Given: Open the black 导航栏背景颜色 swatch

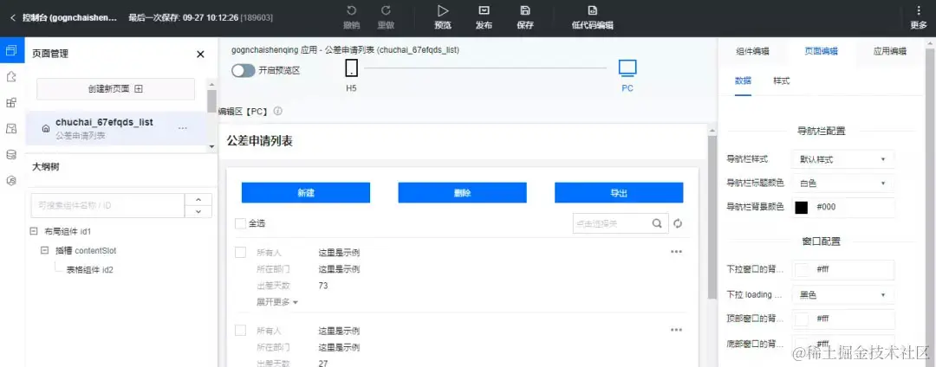Looking at the screenshot, I should 802,207.
